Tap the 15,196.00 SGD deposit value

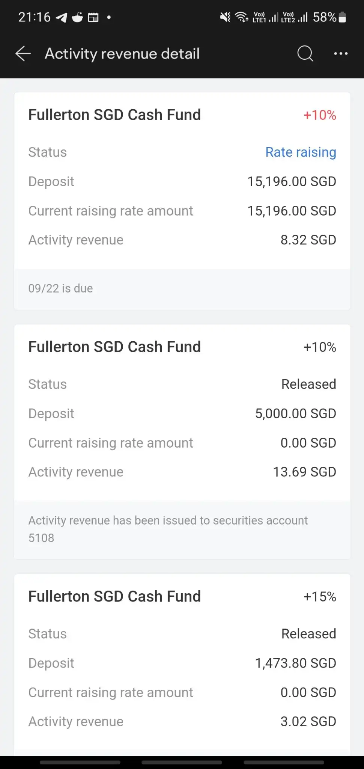292,182
